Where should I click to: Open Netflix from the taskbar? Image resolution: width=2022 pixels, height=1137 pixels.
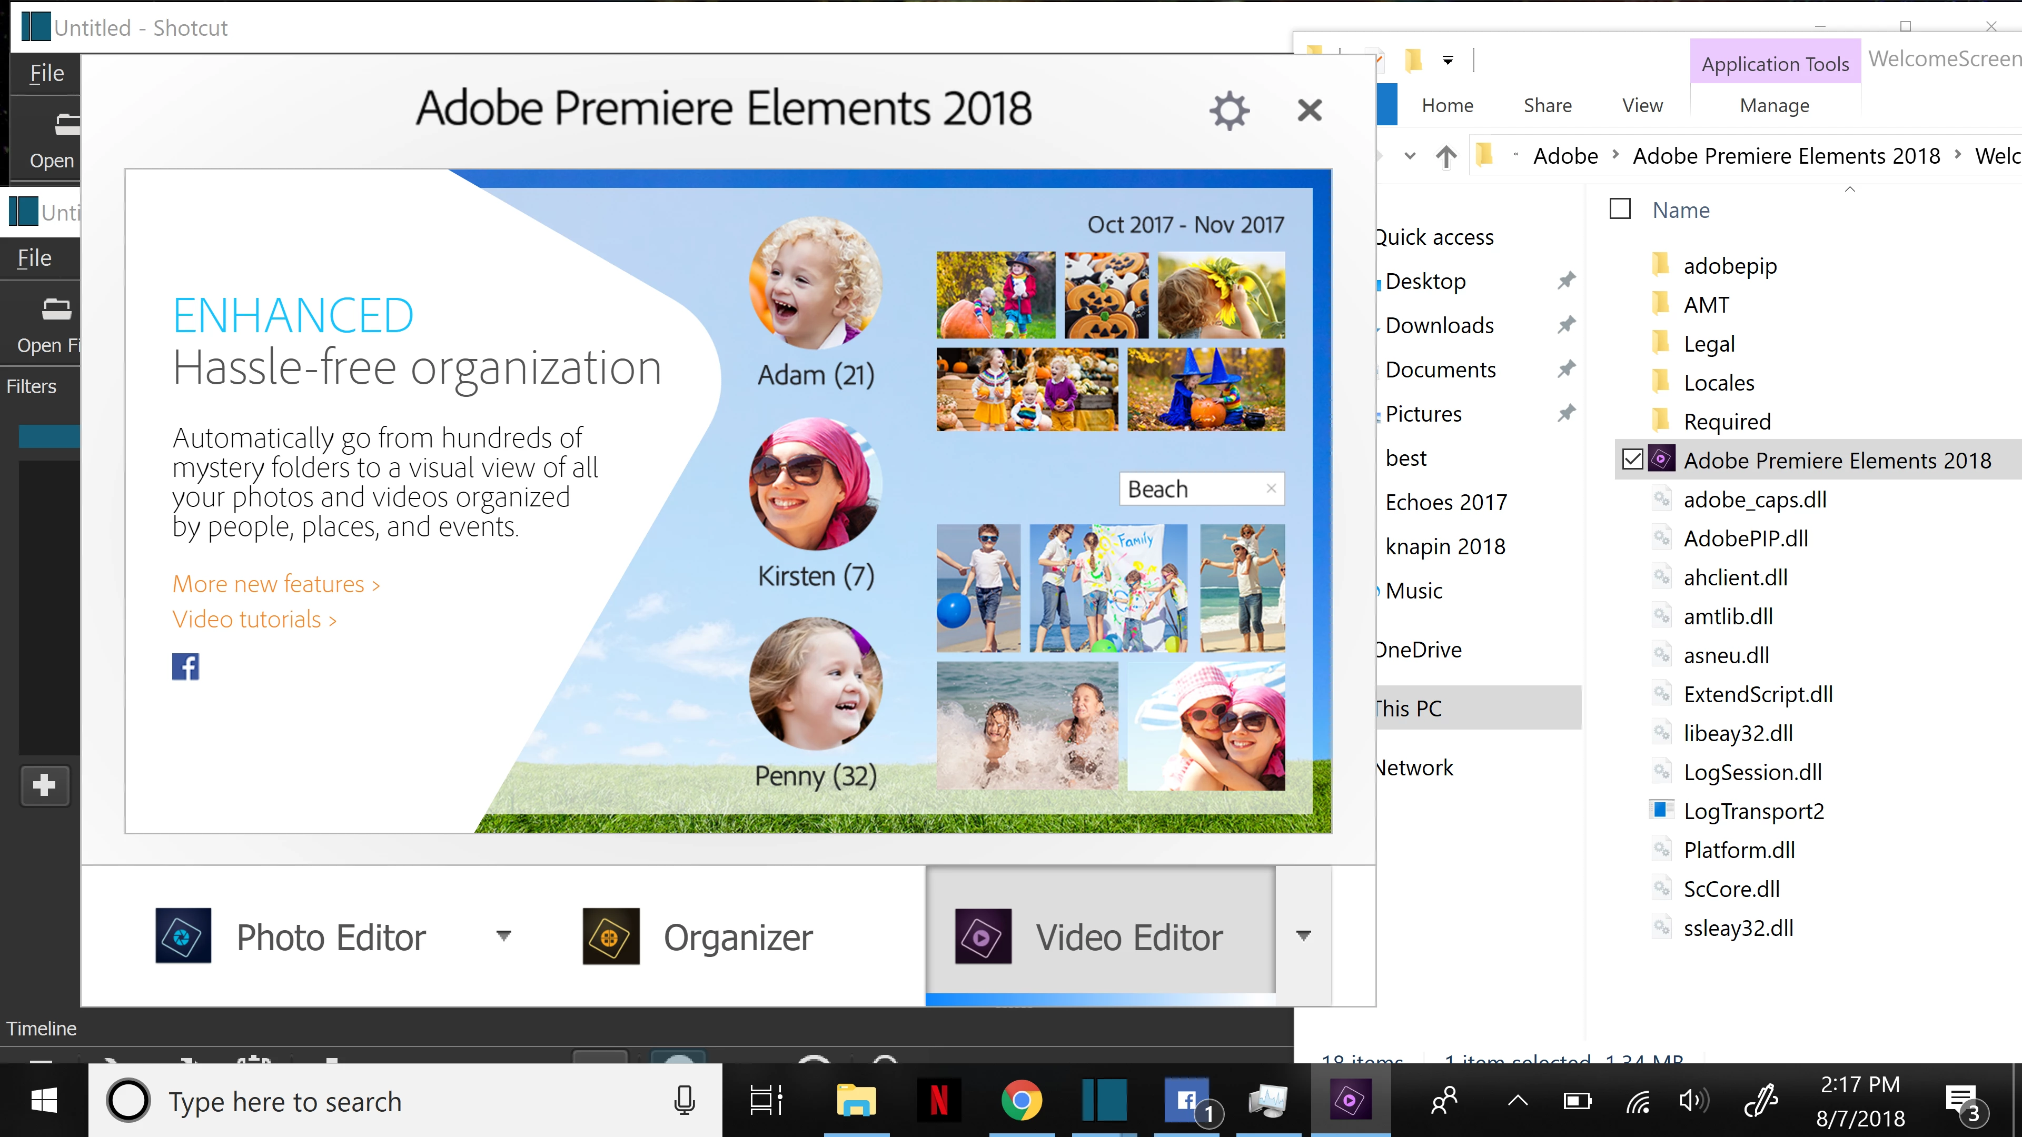click(x=939, y=1100)
